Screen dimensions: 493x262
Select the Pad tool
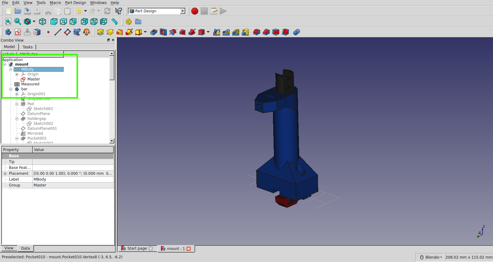100,32
